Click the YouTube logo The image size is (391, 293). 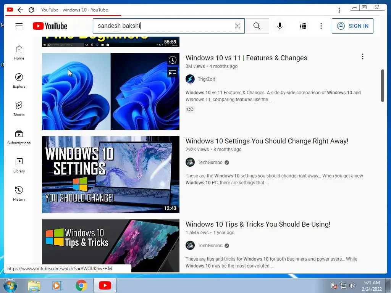pyautogui.click(x=50, y=26)
